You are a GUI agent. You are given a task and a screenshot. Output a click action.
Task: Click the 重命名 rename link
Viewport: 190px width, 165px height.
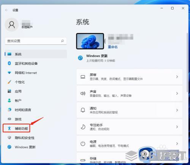click(112, 47)
